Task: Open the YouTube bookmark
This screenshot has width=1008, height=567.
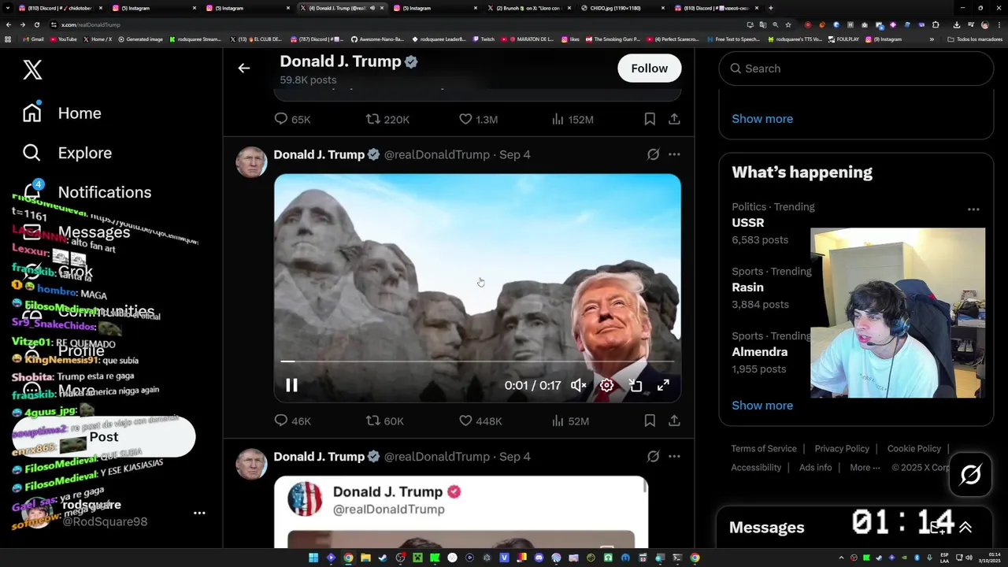Action: point(63,39)
